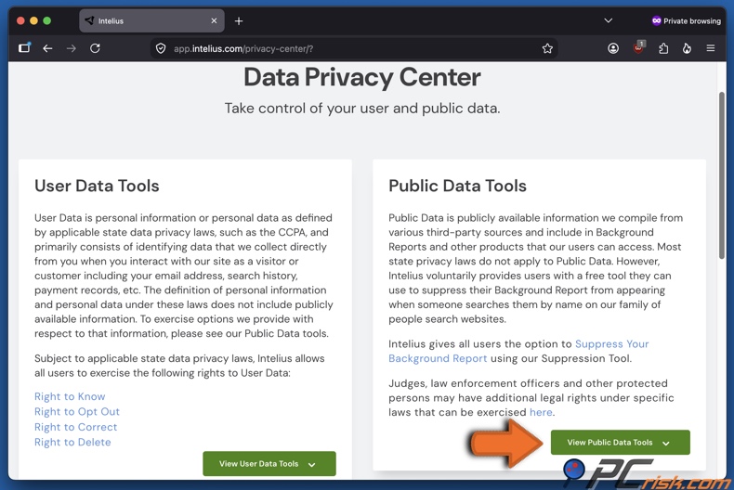This screenshot has height=490, width=734.
Task: Open the Right to Opt Out link
Action: coord(77,412)
